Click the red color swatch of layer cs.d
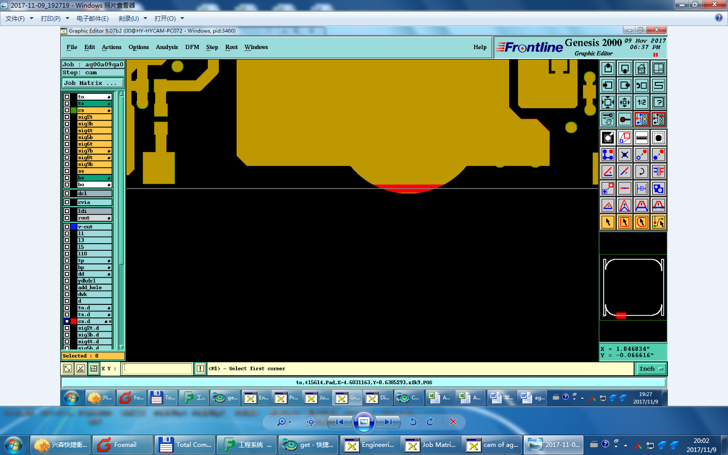 (73, 321)
